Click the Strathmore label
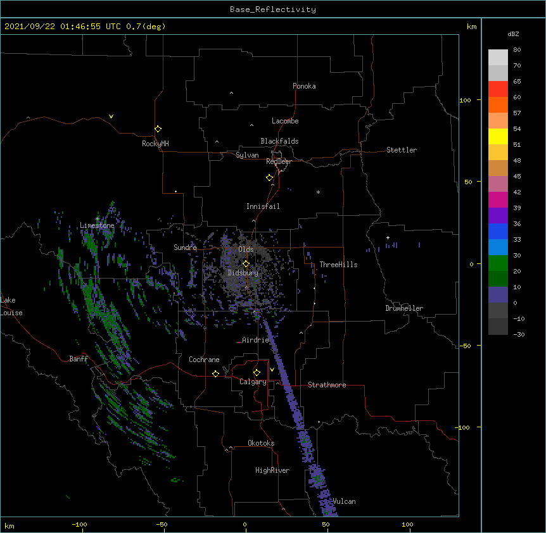Viewport: 546px width, 533px height. pos(327,385)
